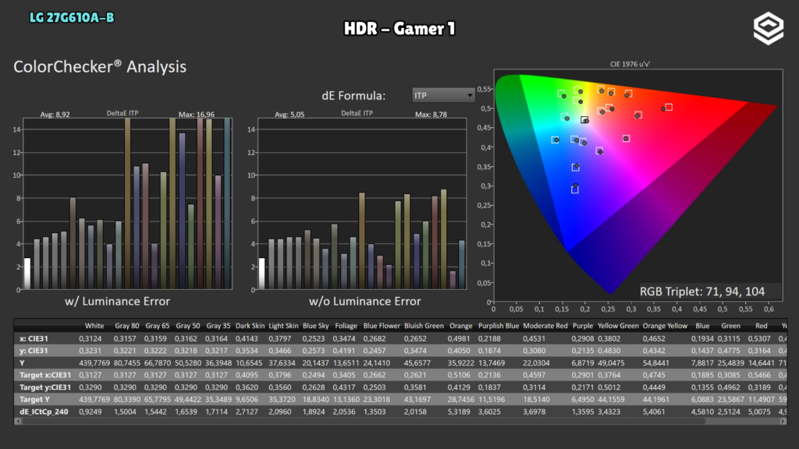799x449 pixels.
Task: Select the White column header
Action: (94, 326)
